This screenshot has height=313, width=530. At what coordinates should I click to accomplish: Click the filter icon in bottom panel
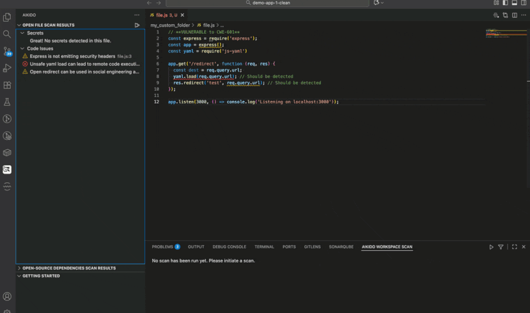tap(501, 247)
